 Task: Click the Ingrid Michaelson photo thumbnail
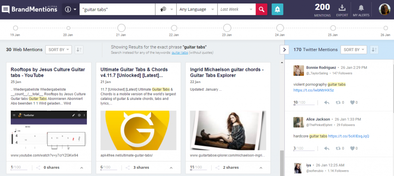228,130
